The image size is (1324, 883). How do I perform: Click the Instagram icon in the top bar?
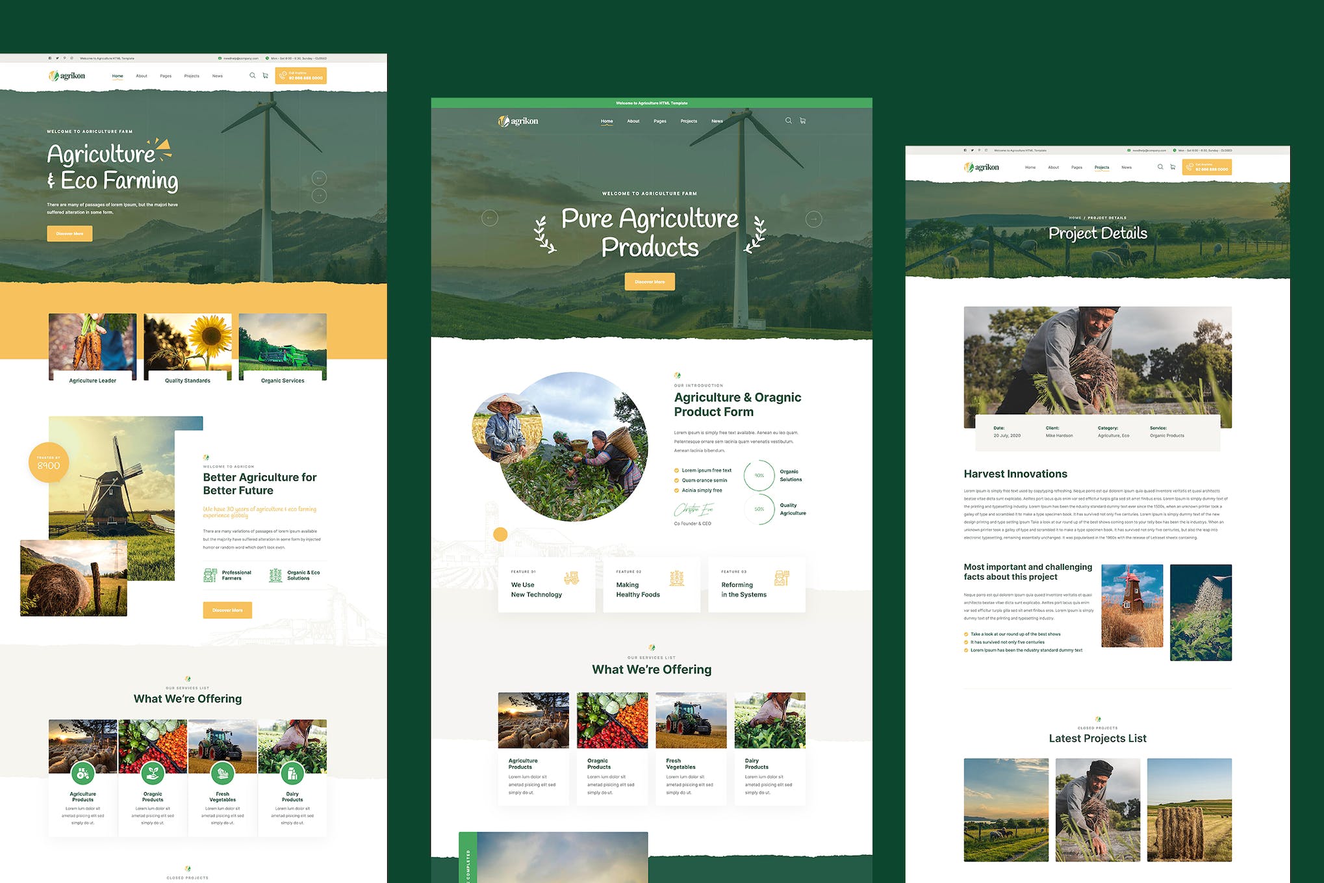(x=71, y=58)
